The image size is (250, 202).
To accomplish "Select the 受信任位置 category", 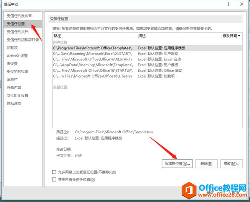I will (23, 24).
